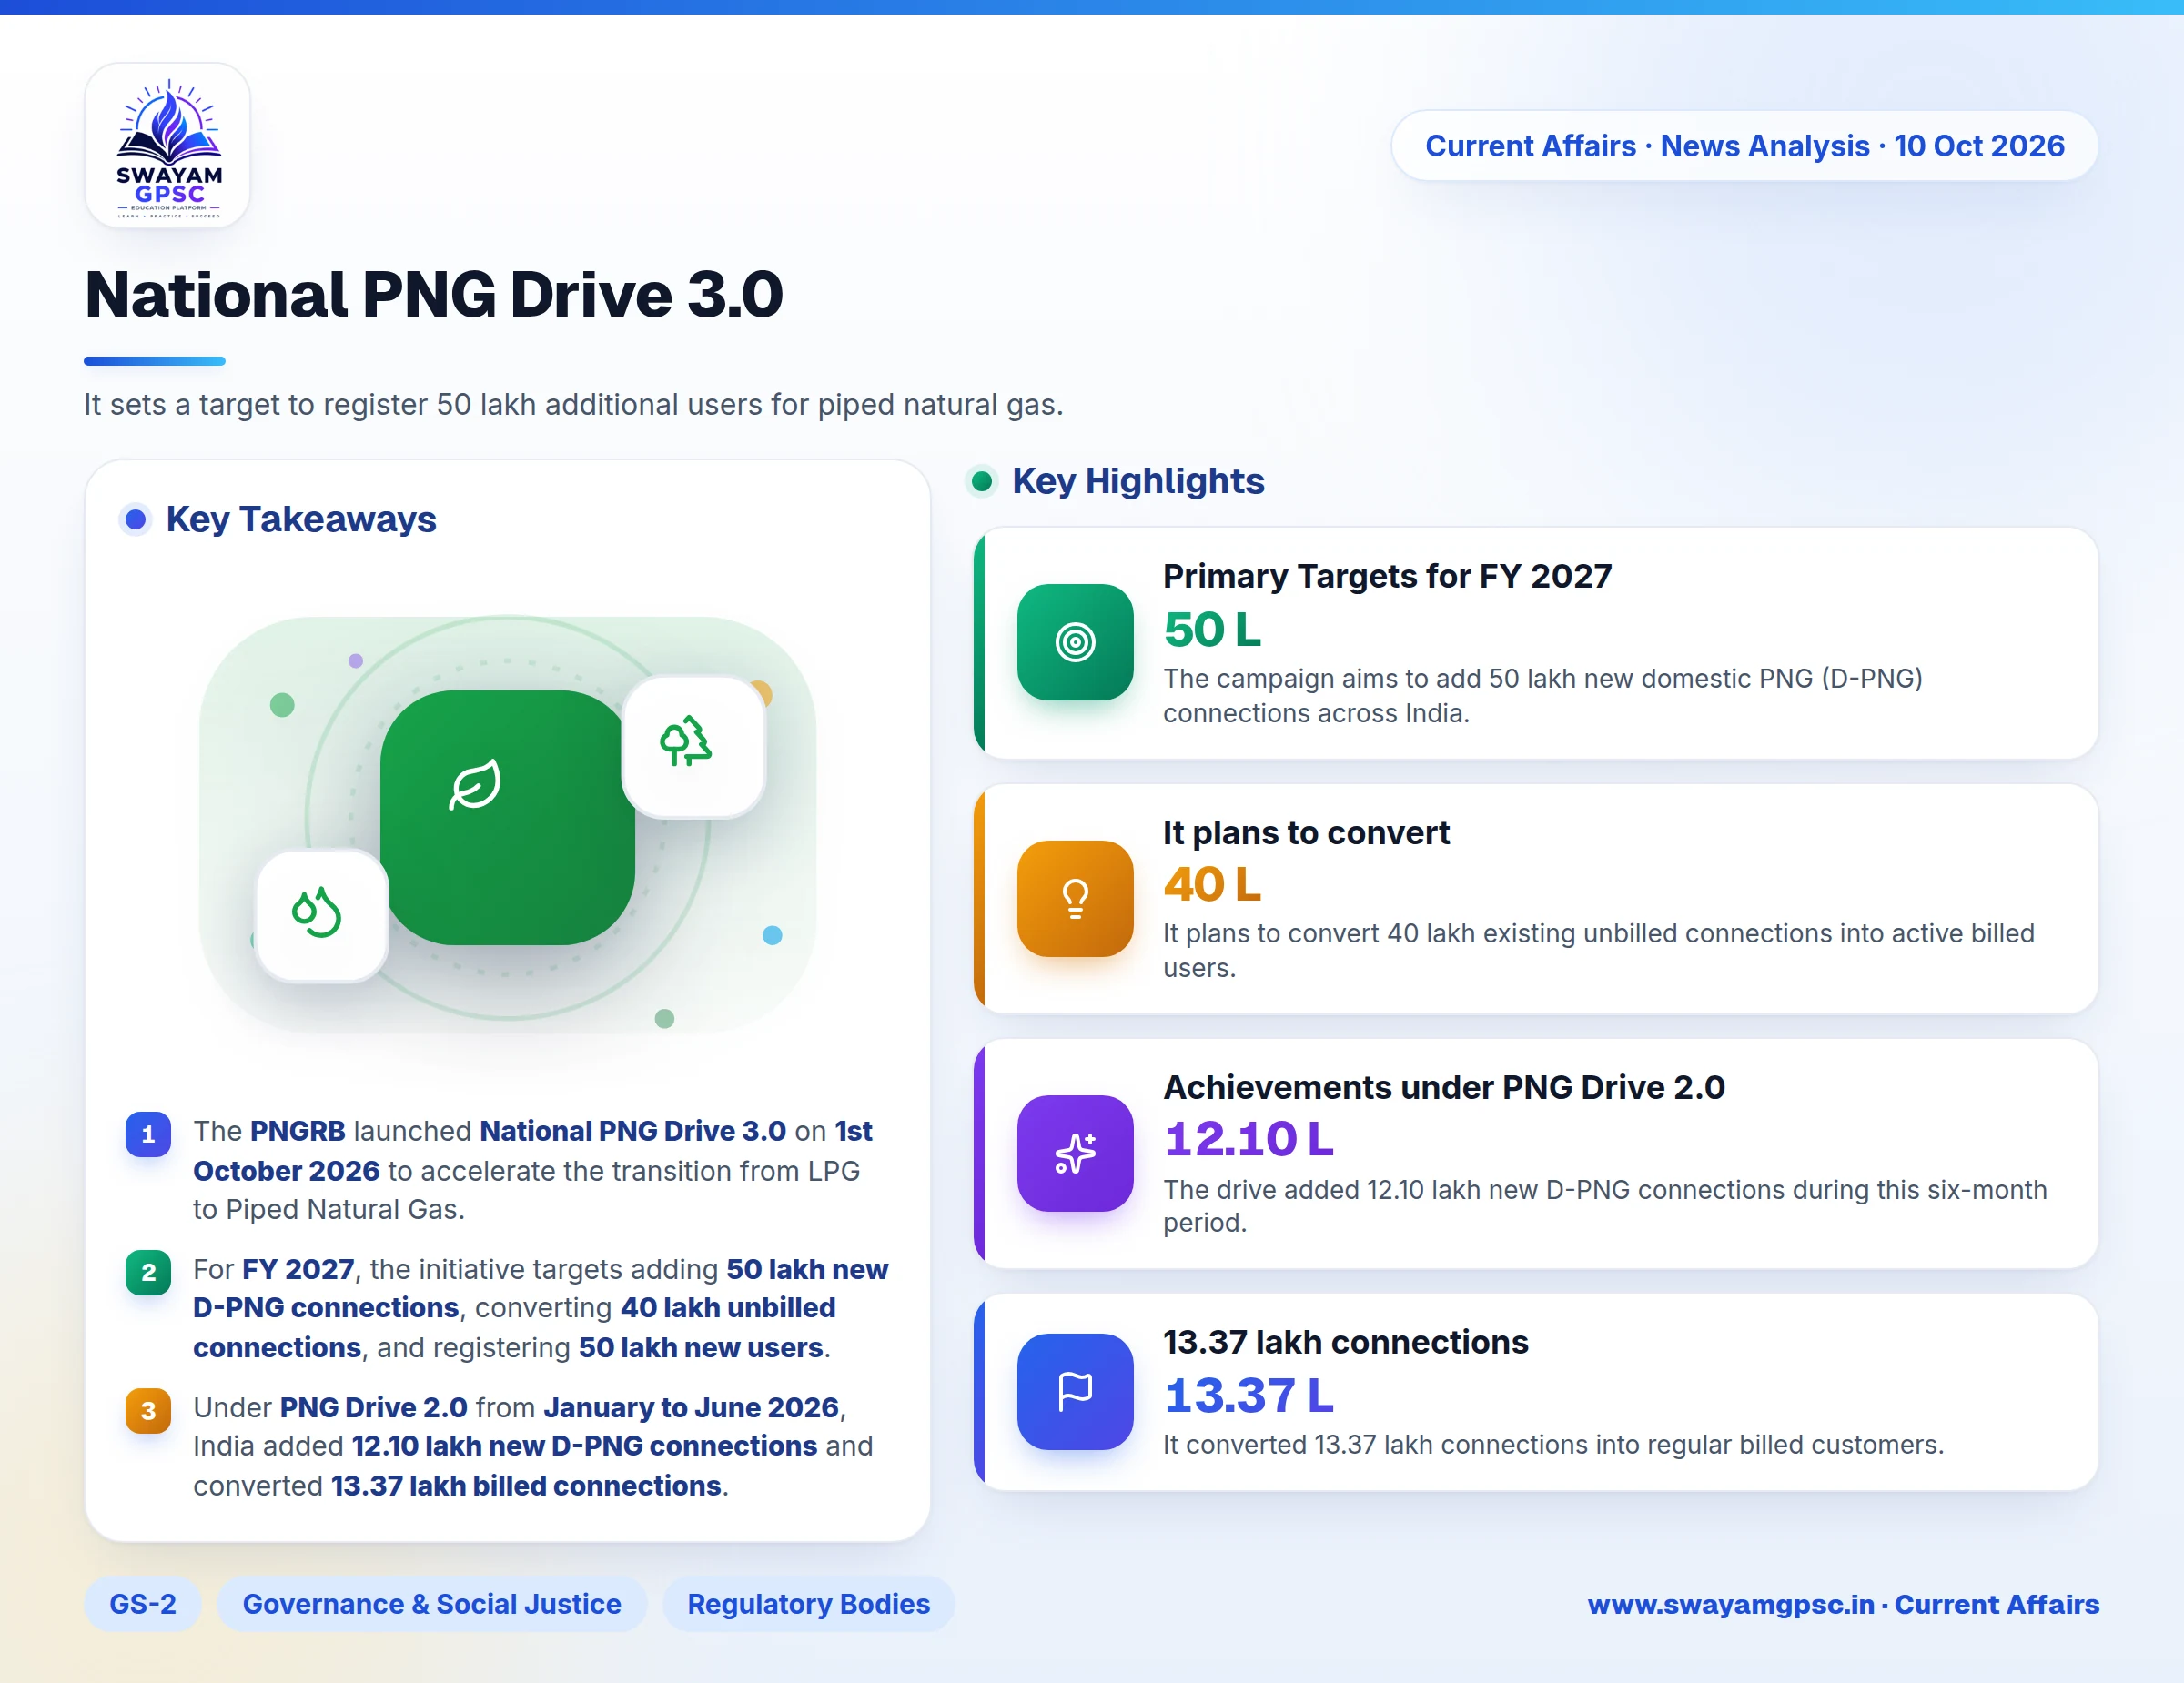Viewport: 2184px width, 1683px height.
Task: Click the Key Takeaways heading
Action: coord(301,519)
